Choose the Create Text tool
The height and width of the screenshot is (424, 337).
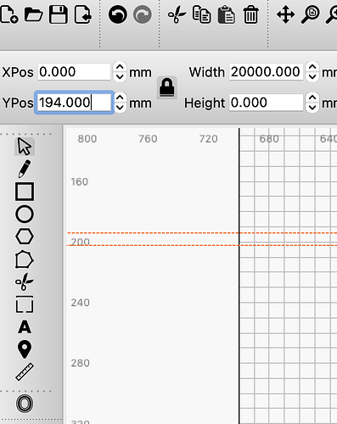(x=25, y=327)
